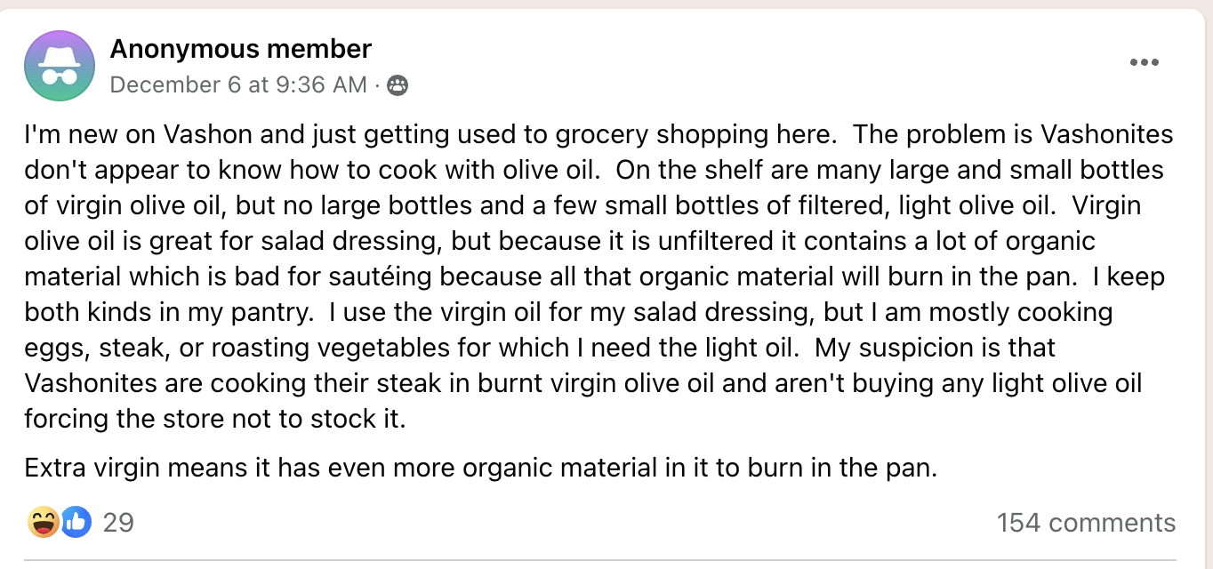Click the anonymous member avatar icon
This screenshot has width=1213, height=569.
(x=60, y=66)
